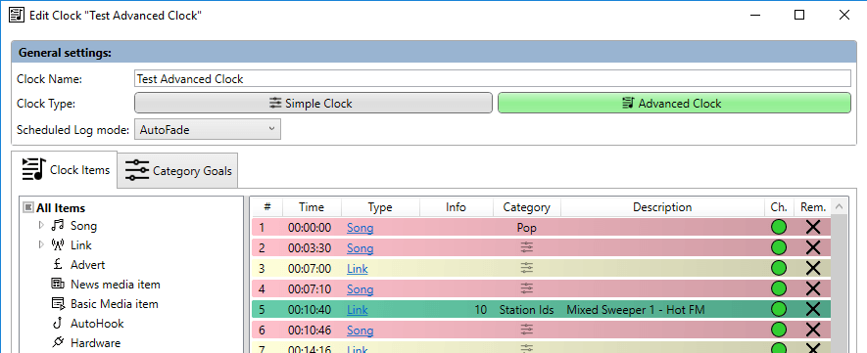The width and height of the screenshot is (867, 353).
Task: Edit the Clock Name input field
Action: (x=492, y=79)
